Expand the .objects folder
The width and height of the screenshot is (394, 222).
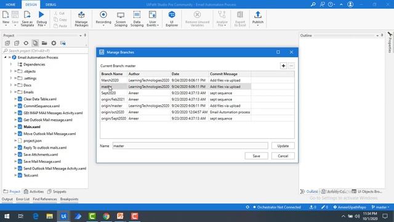click(x=11, y=72)
